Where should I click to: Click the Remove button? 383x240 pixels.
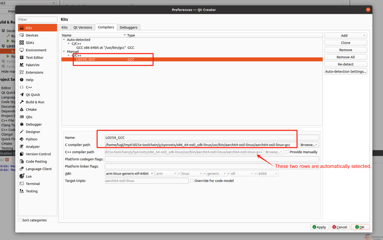(x=346, y=50)
